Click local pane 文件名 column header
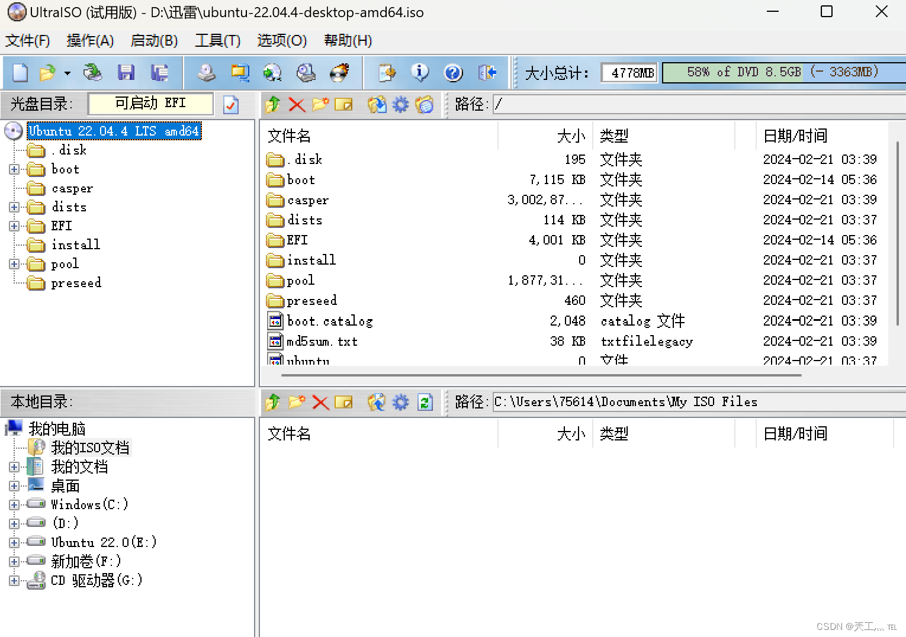 pyautogui.click(x=379, y=434)
